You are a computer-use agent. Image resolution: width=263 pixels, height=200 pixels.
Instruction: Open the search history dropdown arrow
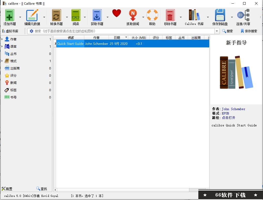[217, 31]
